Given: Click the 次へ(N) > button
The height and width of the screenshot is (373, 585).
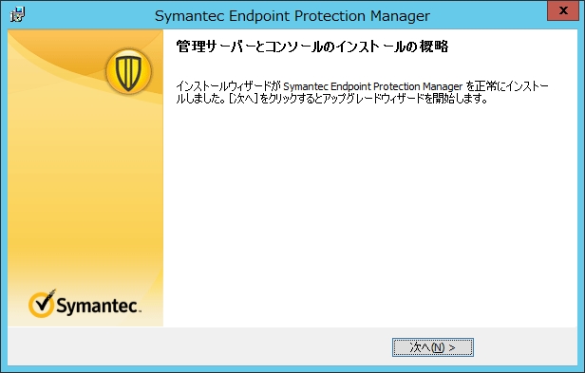Looking at the screenshot, I should [433, 347].
